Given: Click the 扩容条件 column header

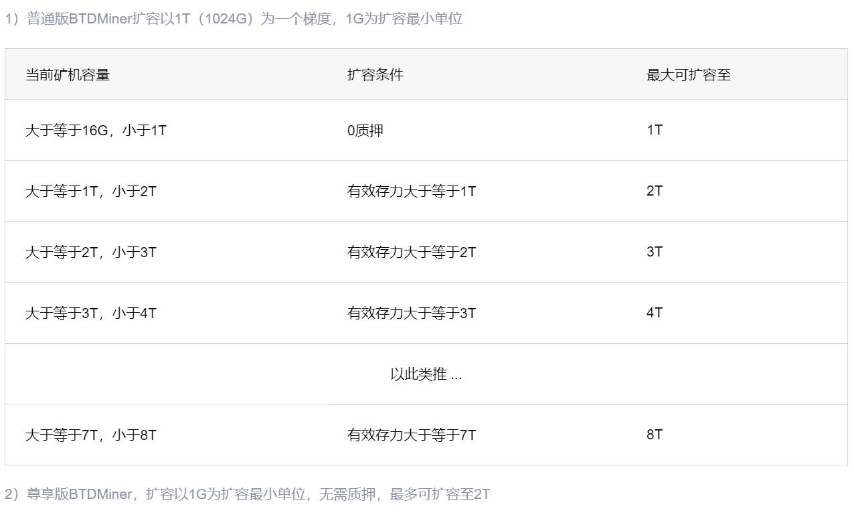Looking at the screenshot, I should pos(375,75).
